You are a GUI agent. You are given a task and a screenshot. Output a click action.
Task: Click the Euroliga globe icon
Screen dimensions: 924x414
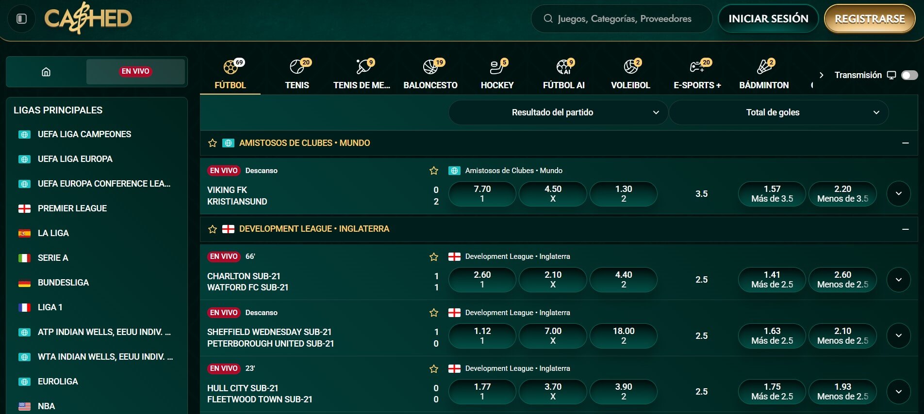(24, 382)
